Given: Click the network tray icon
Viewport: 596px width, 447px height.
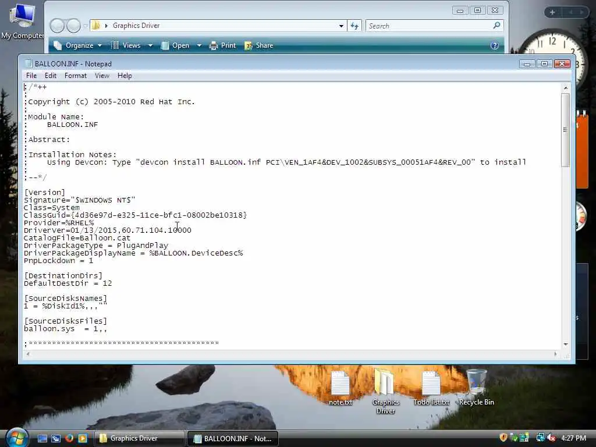Looking at the screenshot, I should point(540,438).
